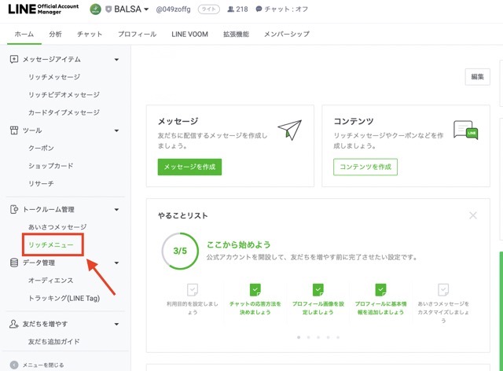
Task: Click the ここから始めよう heading
Action: tap(238, 244)
